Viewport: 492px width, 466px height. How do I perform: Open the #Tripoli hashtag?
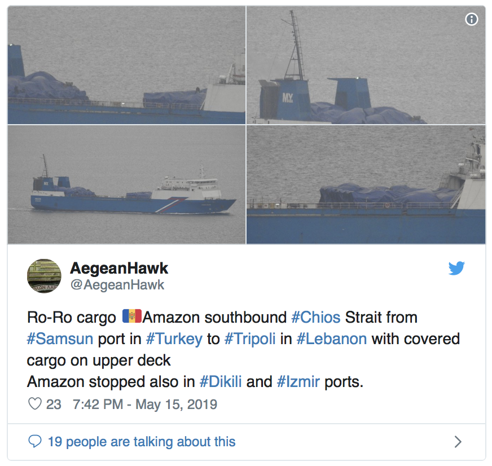(x=250, y=340)
